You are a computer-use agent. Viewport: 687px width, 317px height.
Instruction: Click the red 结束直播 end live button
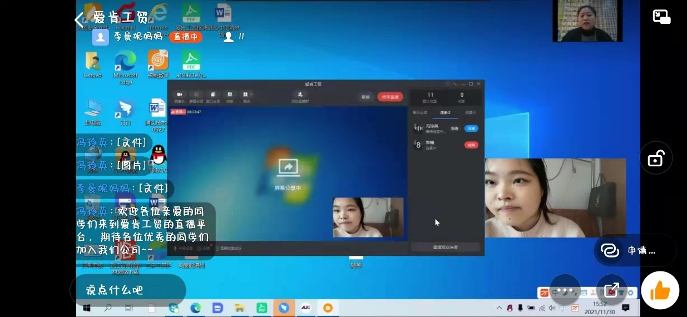click(x=391, y=97)
